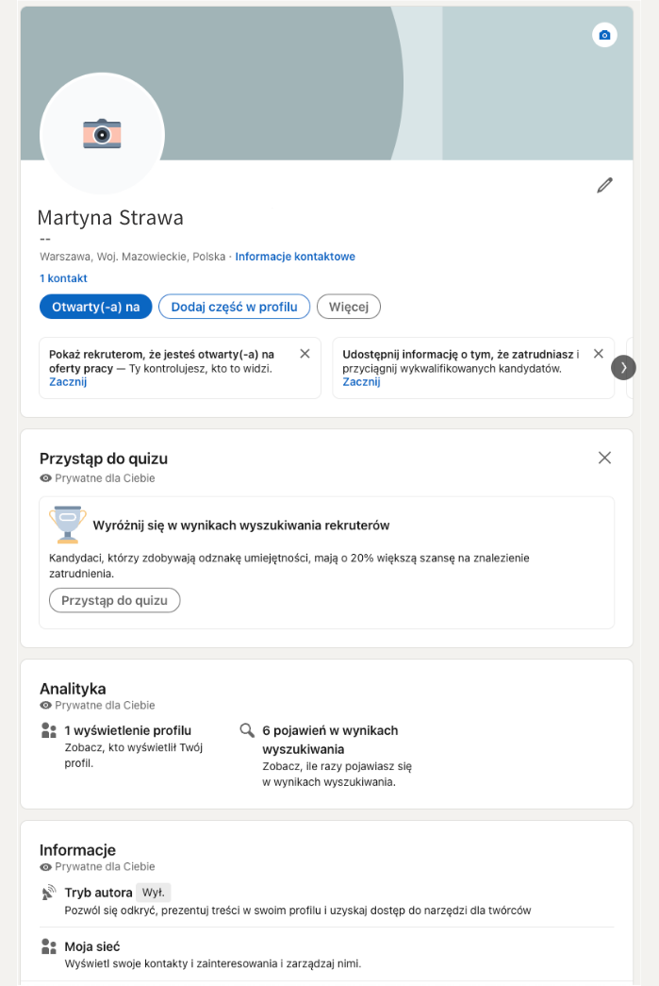Click Zacznij under job offers prompt
659x986 pixels.
click(68, 382)
